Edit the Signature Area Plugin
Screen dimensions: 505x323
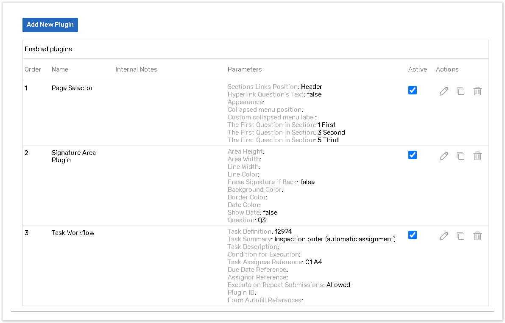point(444,156)
